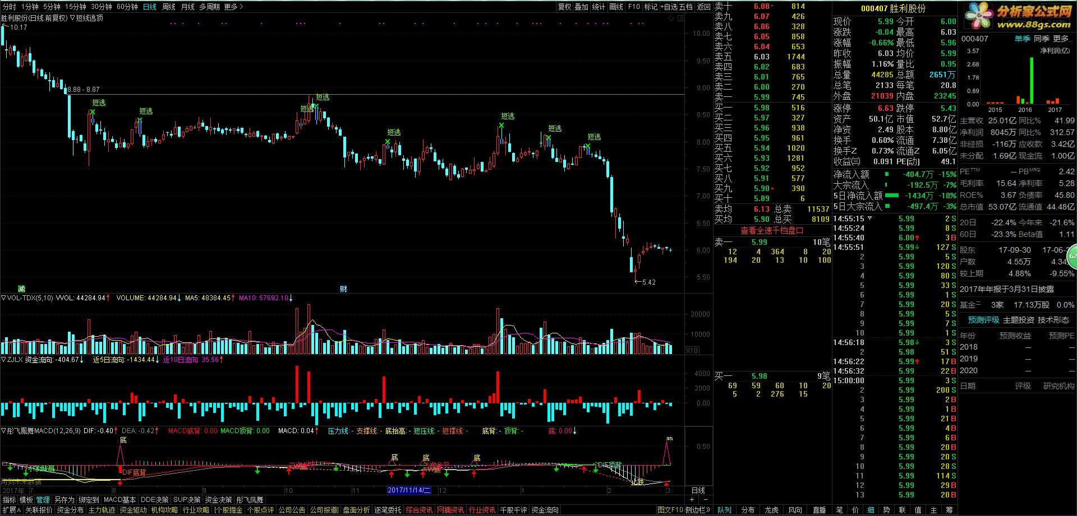Image resolution: width=1077 pixels, height=516 pixels.
Task: Click the 管理 manage tab
Action: [43, 500]
